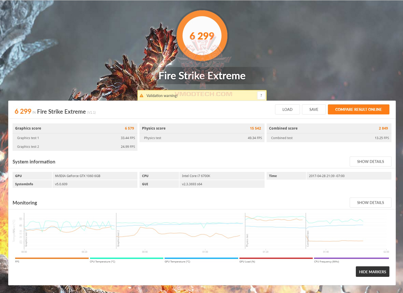Click the Combined score label
403x293 pixels.
point(283,128)
